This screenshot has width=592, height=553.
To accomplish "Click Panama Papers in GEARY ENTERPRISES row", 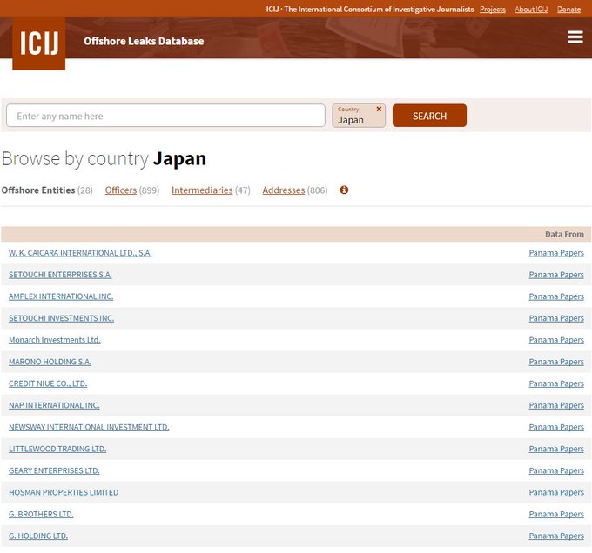I will (x=556, y=470).
